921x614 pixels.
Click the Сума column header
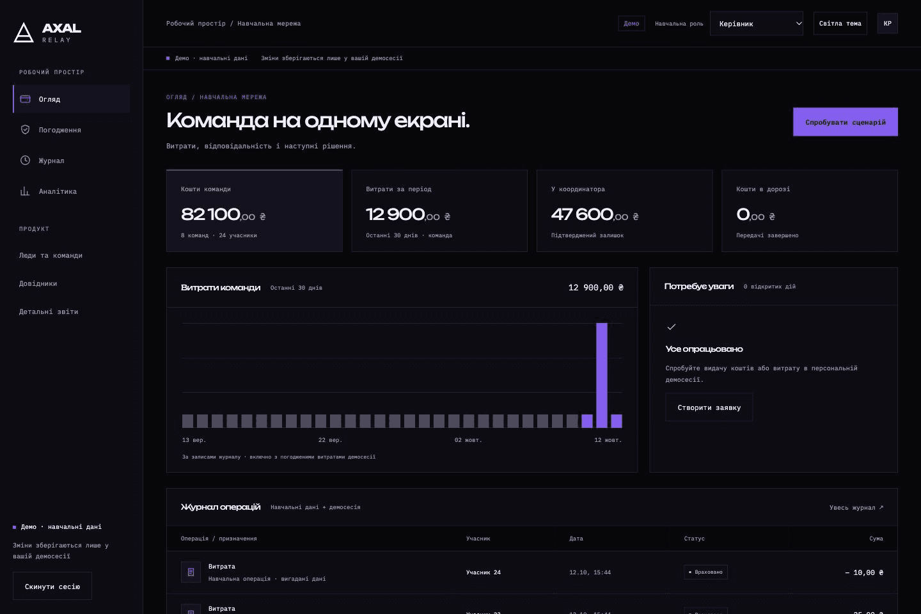point(876,539)
